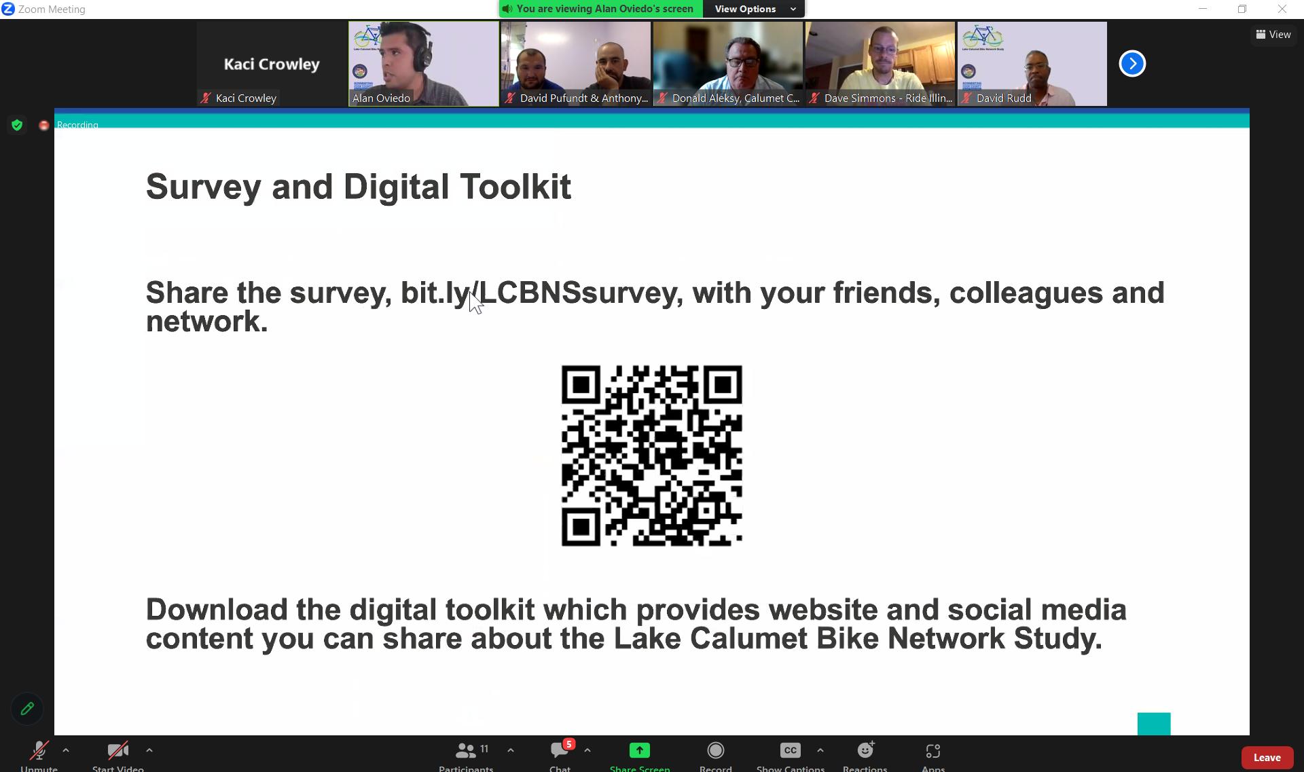1304x772 pixels.
Task: Toggle Show Captions CC button
Action: point(789,751)
